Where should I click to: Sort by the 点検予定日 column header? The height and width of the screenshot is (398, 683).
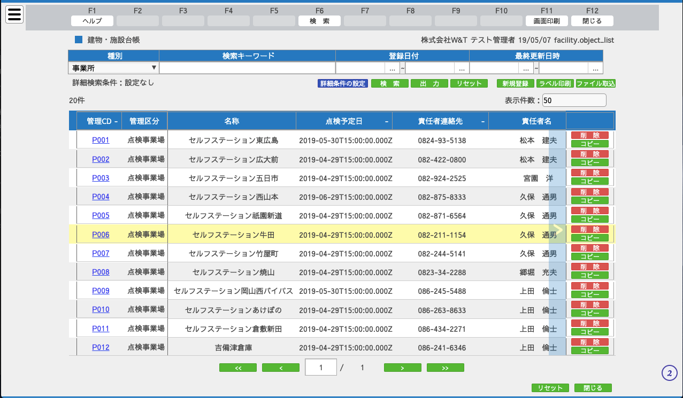[x=344, y=121]
